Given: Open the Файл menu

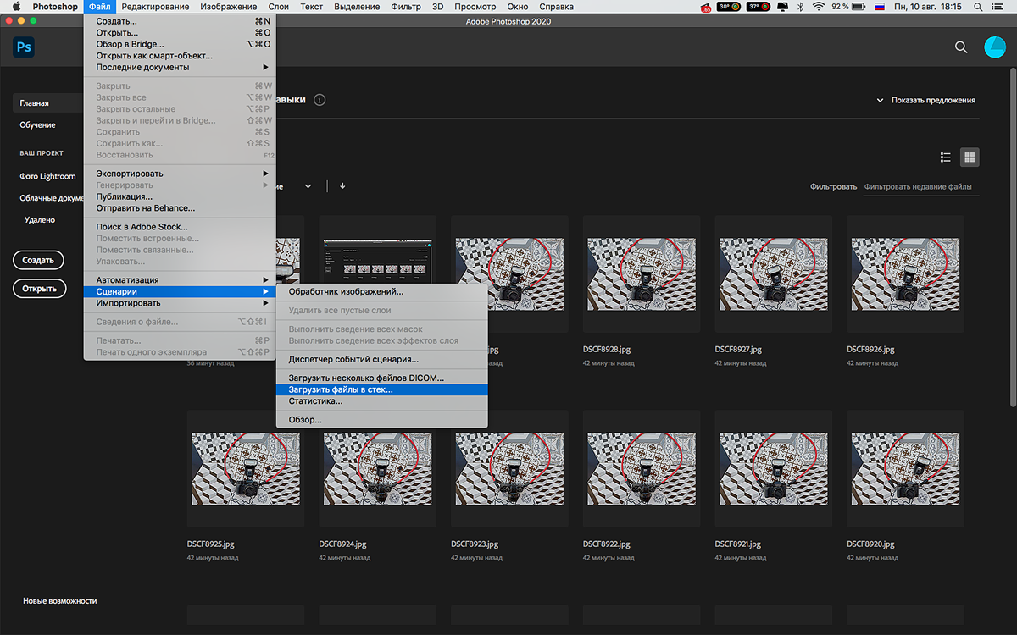Looking at the screenshot, I should pos(99,7).
